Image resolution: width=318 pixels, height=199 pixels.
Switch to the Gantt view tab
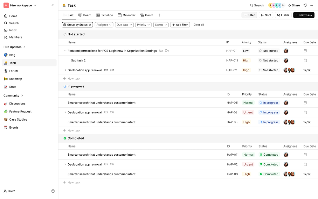(x=146, y=15)
